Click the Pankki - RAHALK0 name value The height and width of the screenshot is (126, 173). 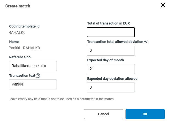tap(24, 48)
